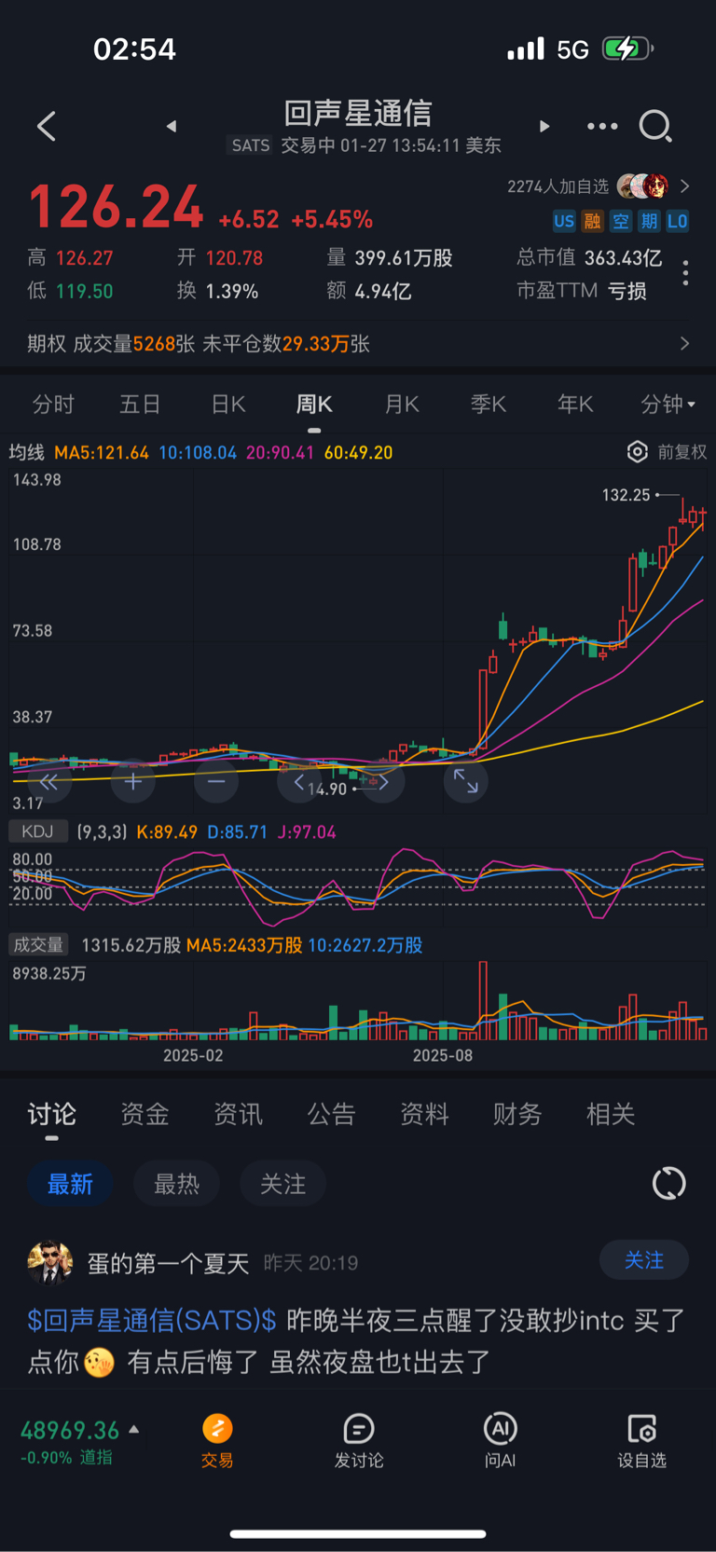Screen dimensions: 716x1552
Task: Expand the 2274人加自选 chevron
Action: click(x=685, y=186)
